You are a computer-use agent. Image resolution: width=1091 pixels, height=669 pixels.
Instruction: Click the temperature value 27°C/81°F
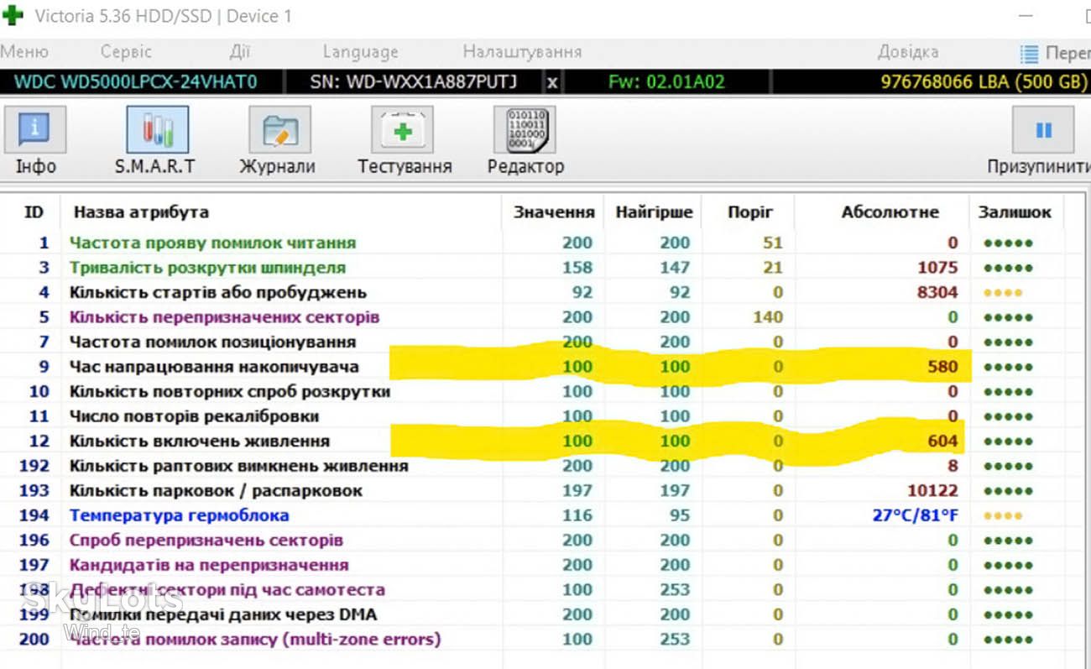915,515
